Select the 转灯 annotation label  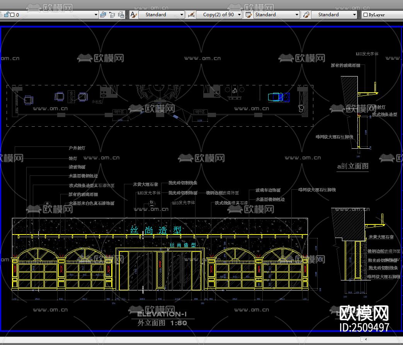pyautogui.click(x=73, y=159)
